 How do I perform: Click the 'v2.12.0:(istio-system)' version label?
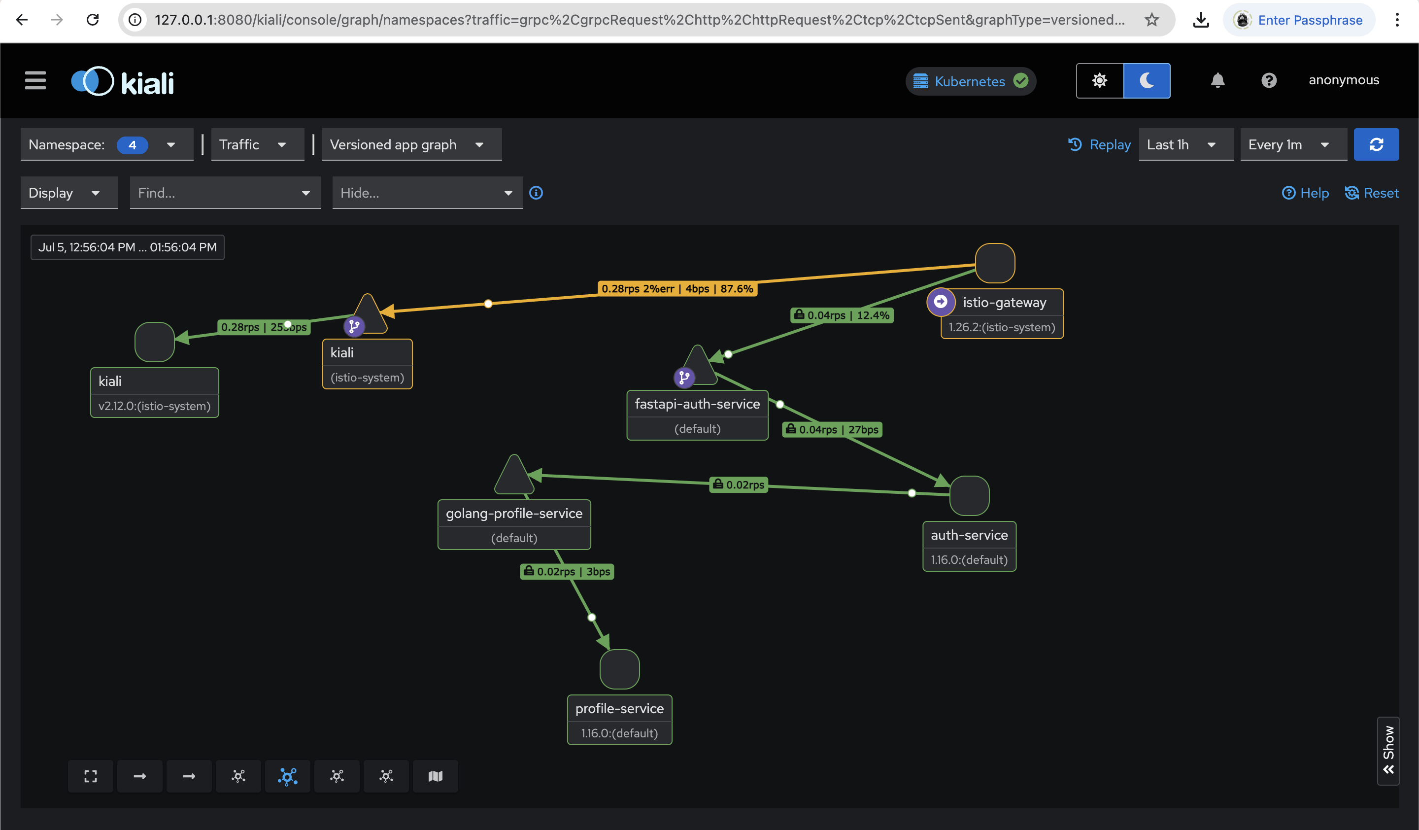[x=154, y=406]
